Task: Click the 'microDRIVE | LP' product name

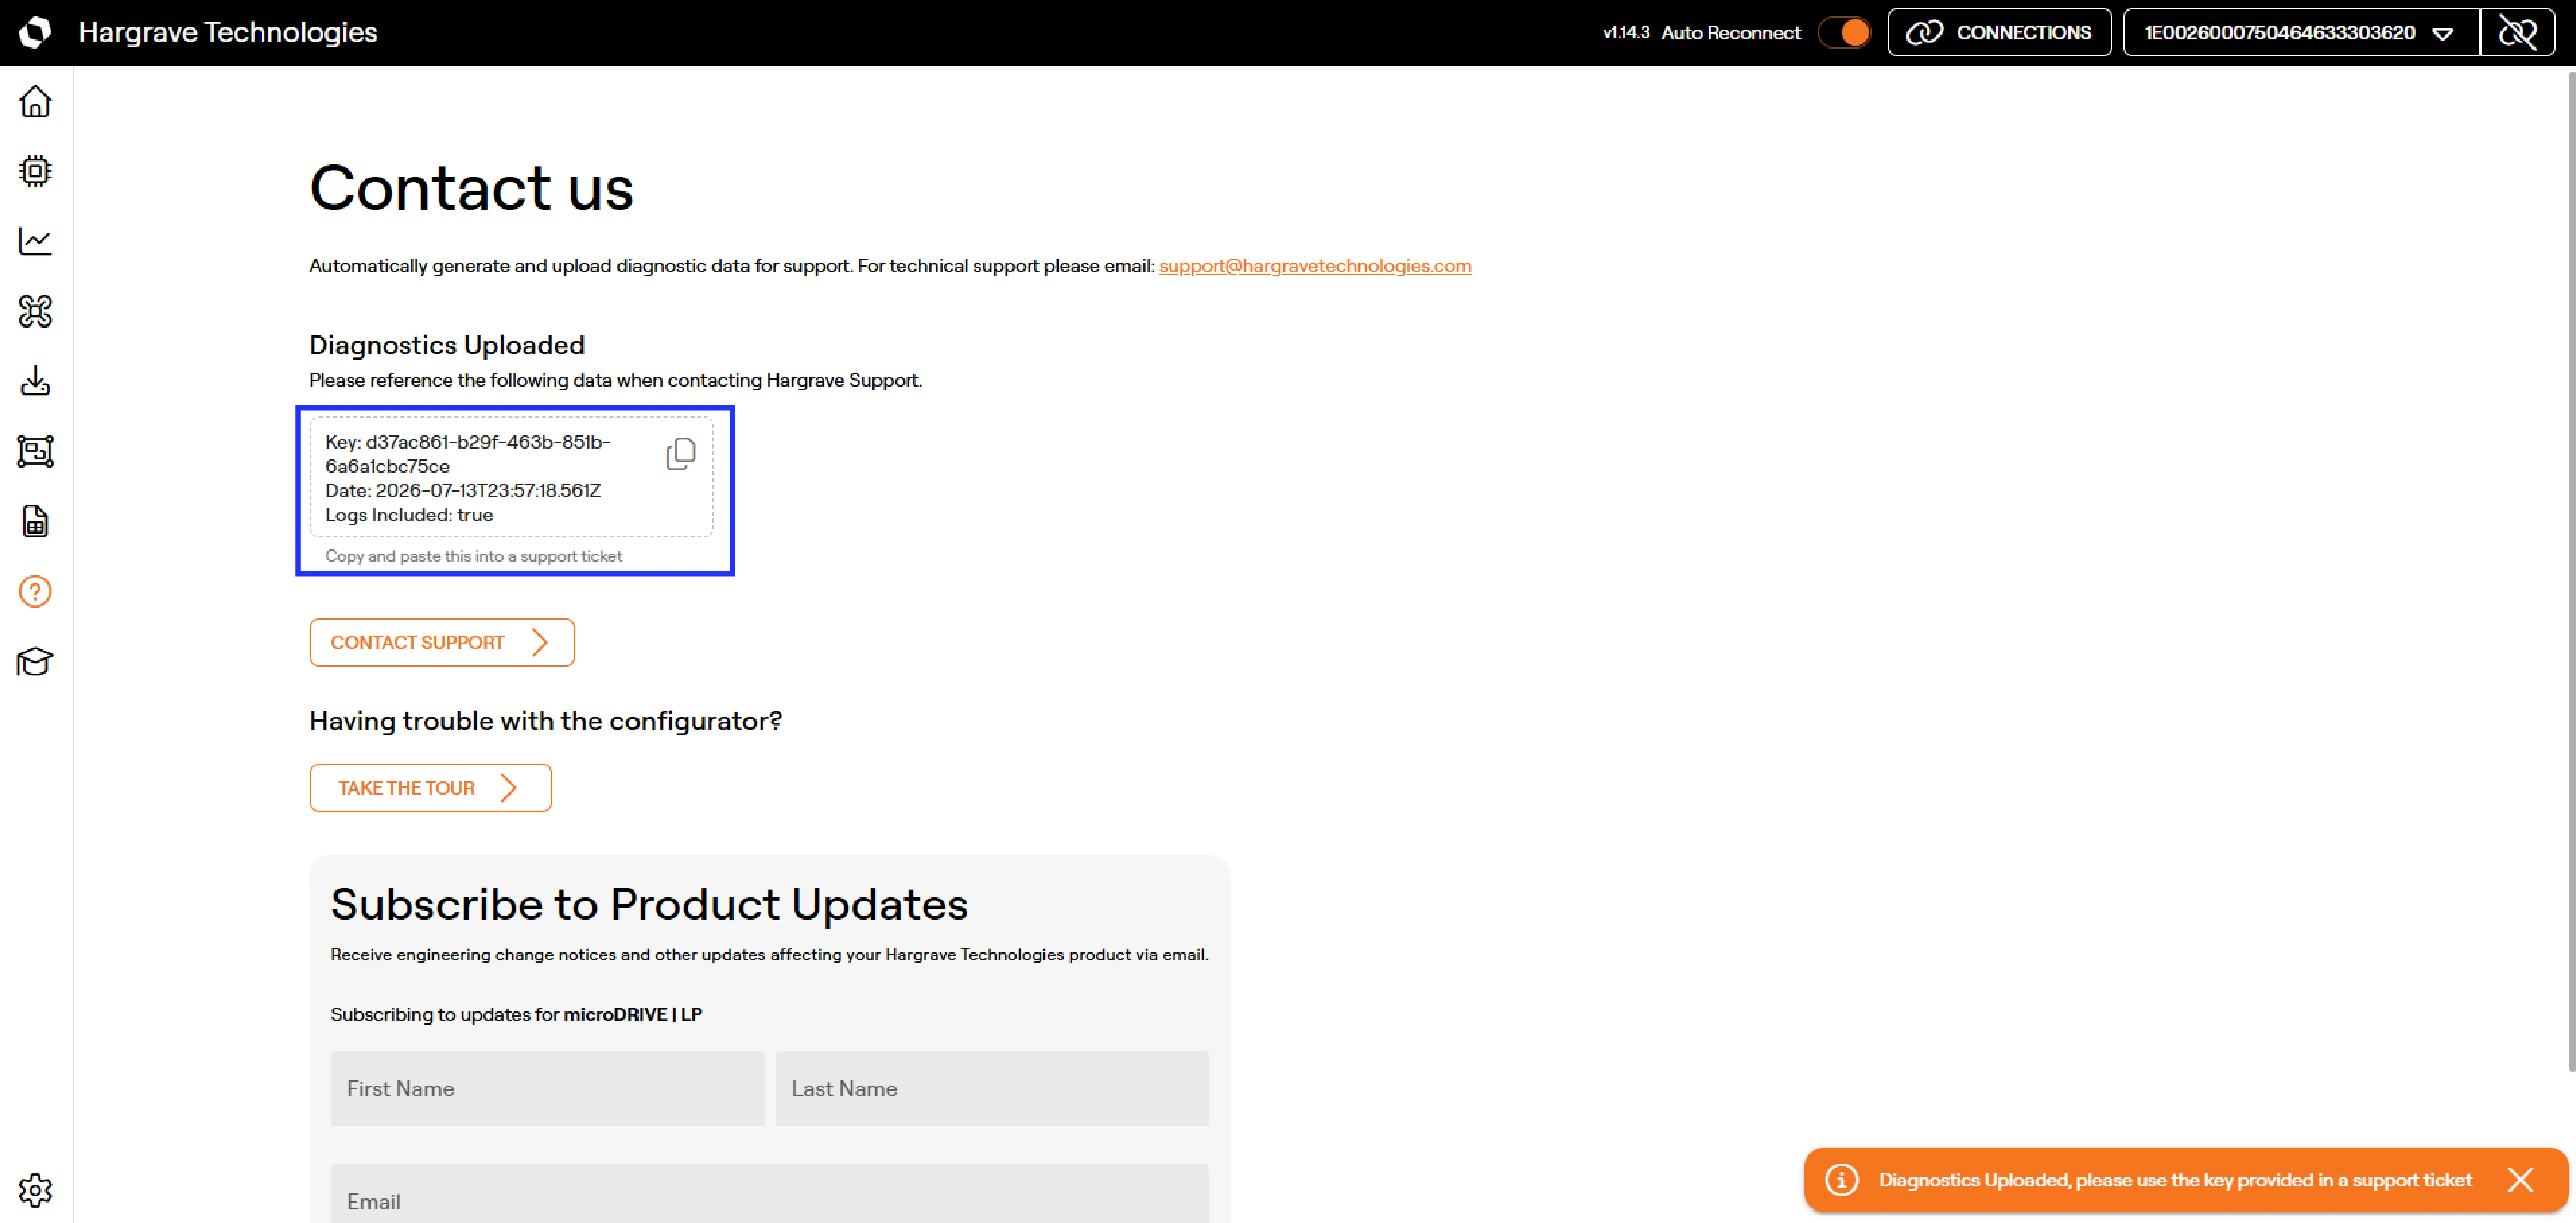Action: [633, 1014]
